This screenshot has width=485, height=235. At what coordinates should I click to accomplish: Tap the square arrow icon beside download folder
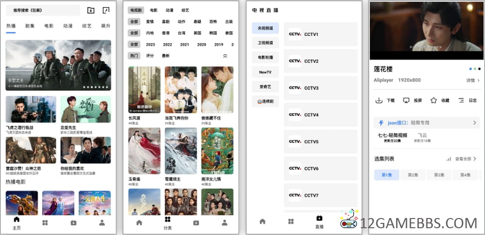(x=106, y=10)
